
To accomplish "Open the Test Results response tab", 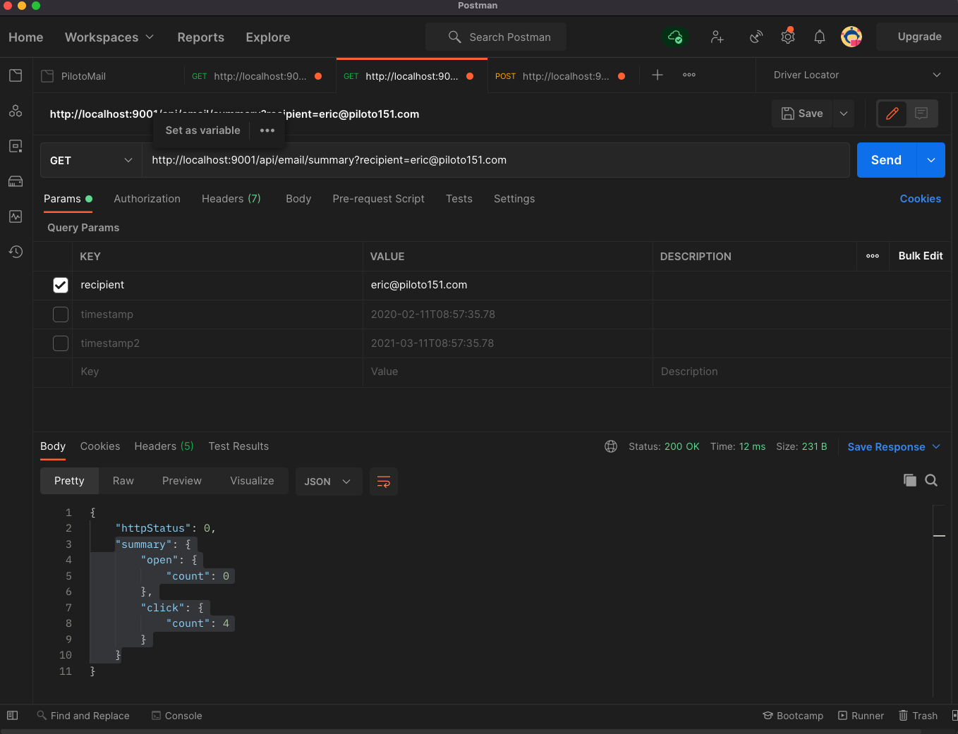I will pos(238,446).
